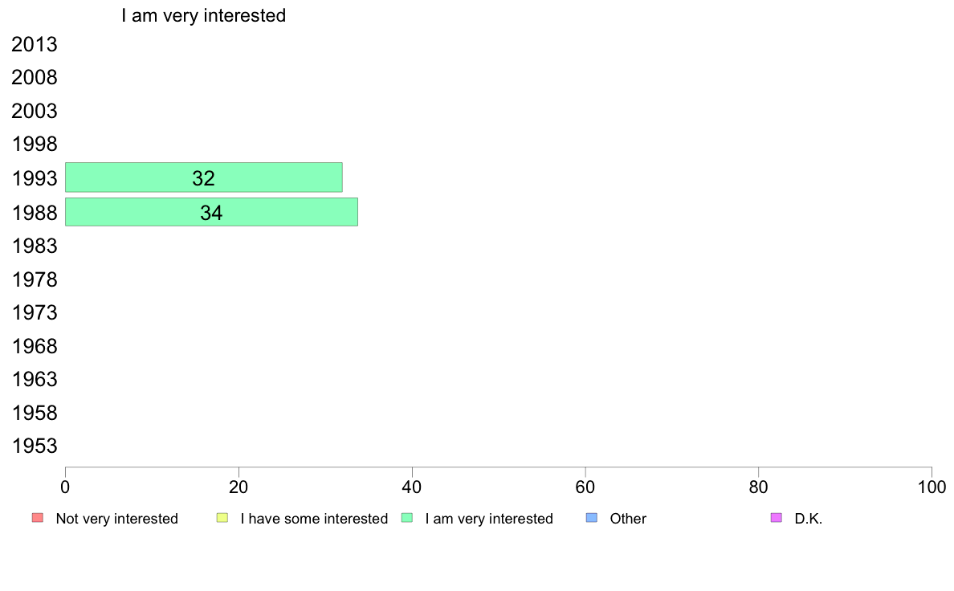The image size is (954, 591).
Task: Select the 1988 bar showing 34
Action: [x=211, y=212]
